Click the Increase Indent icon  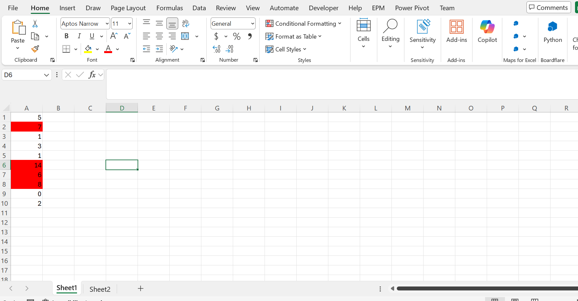(x=159, y=49)
